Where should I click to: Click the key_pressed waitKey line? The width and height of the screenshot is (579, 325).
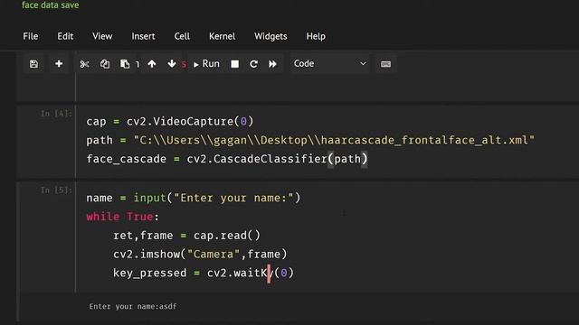click(x=204, y=273)
